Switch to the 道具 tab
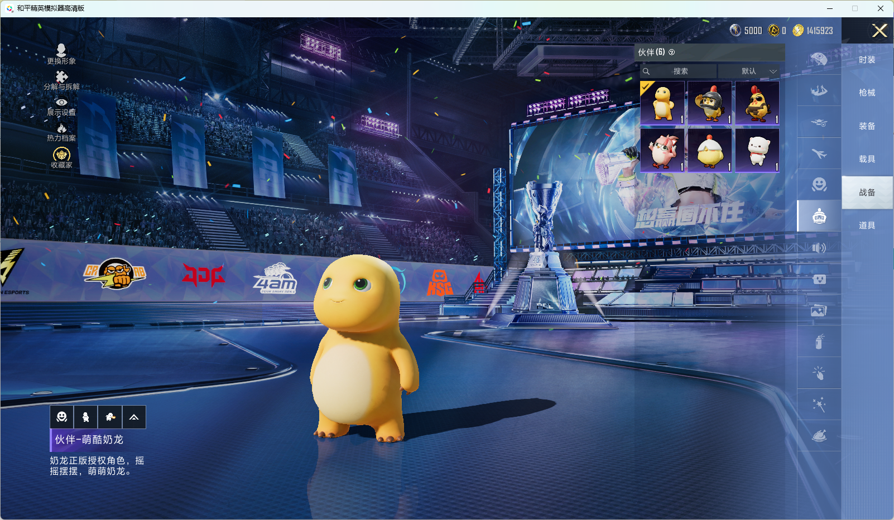 pos(867,225)
